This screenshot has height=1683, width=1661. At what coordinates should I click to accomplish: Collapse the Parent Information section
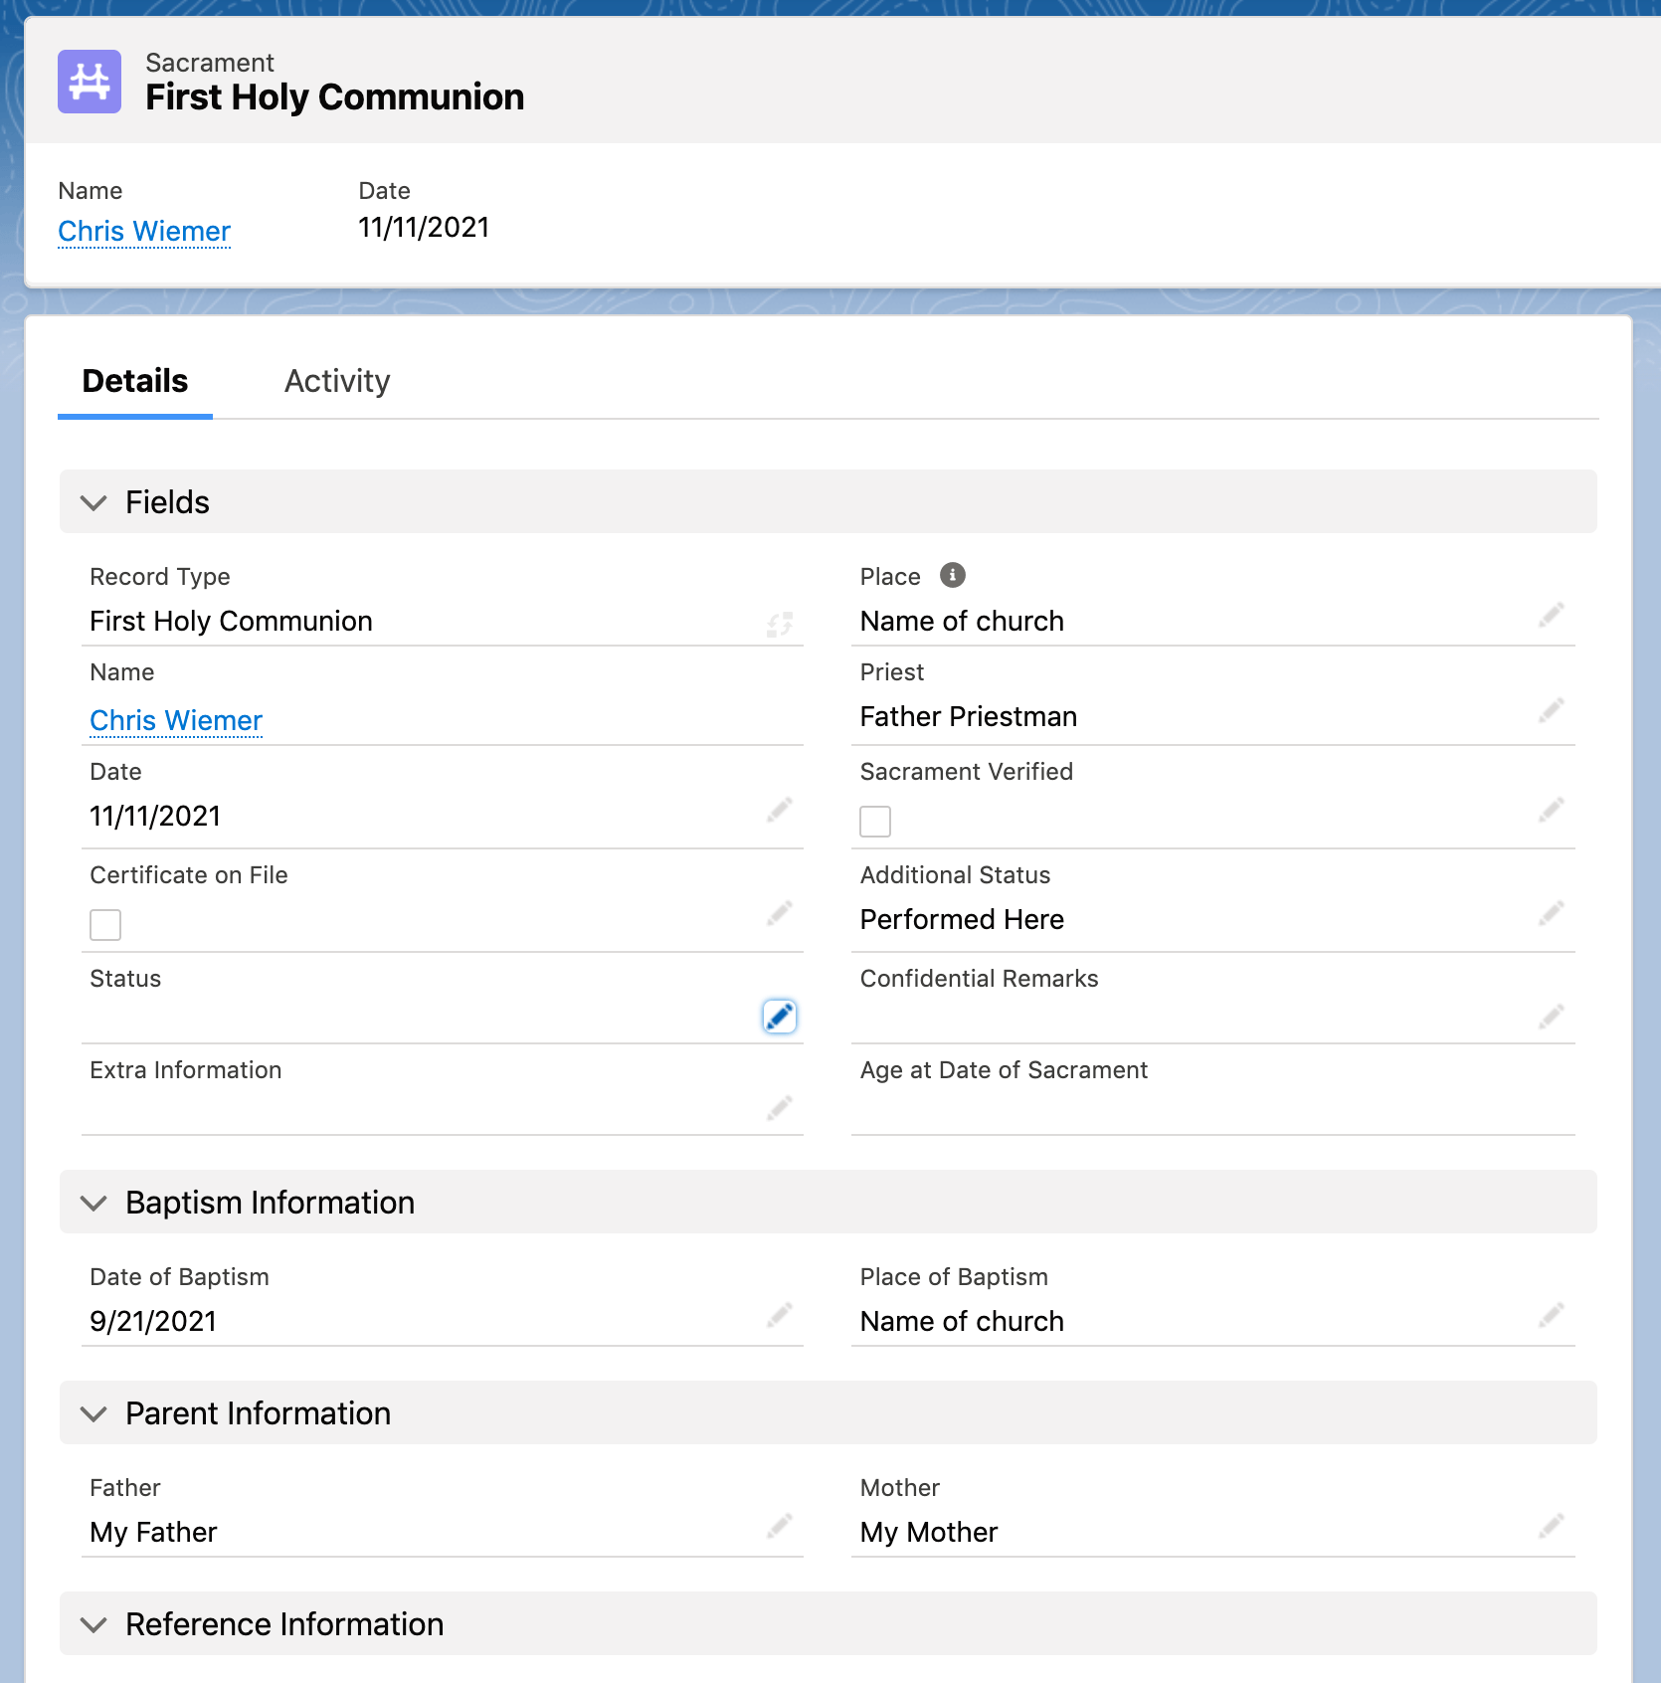click(x=93, y=1413)
